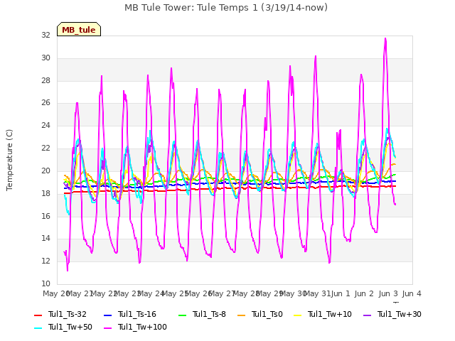
Task: Select the Tul1_Ts-16 legend label
Action: point(137,314)
